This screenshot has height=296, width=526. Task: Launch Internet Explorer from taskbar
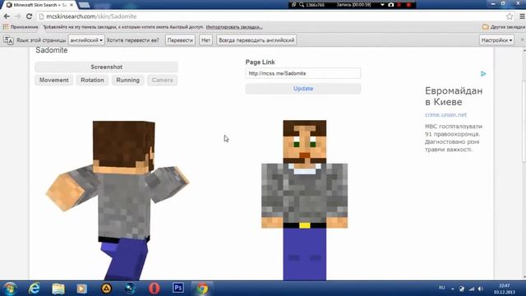tap(35, 289)
